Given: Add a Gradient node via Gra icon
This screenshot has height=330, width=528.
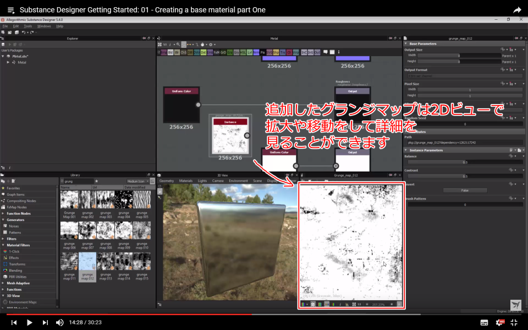Looking at the screenshot, I should (230, 53).
